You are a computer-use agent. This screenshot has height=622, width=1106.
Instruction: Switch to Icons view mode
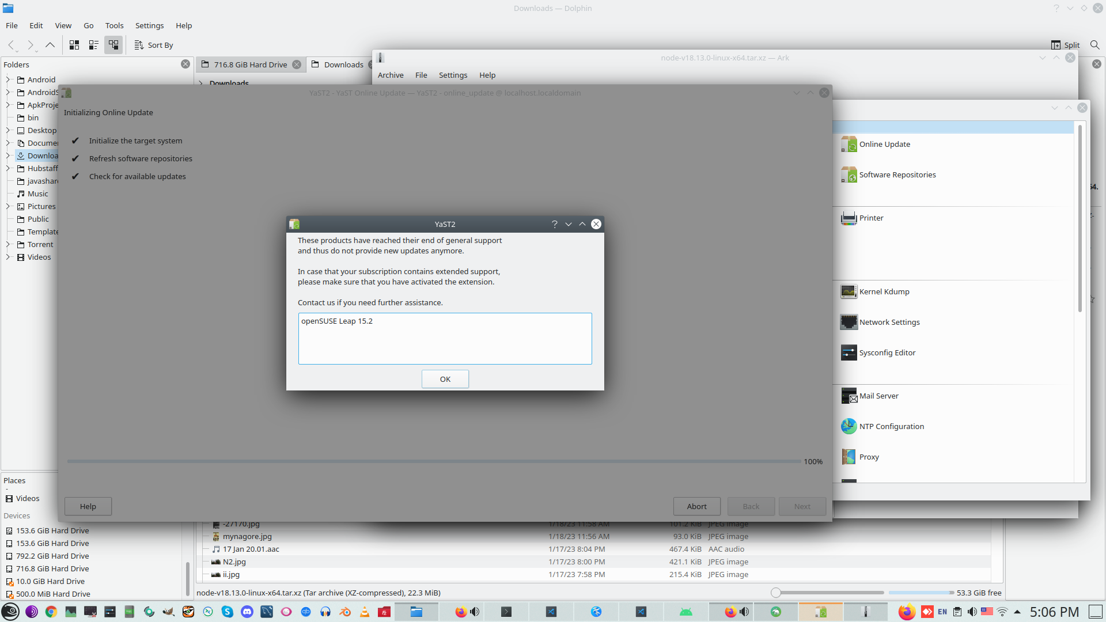pos(74,45)
